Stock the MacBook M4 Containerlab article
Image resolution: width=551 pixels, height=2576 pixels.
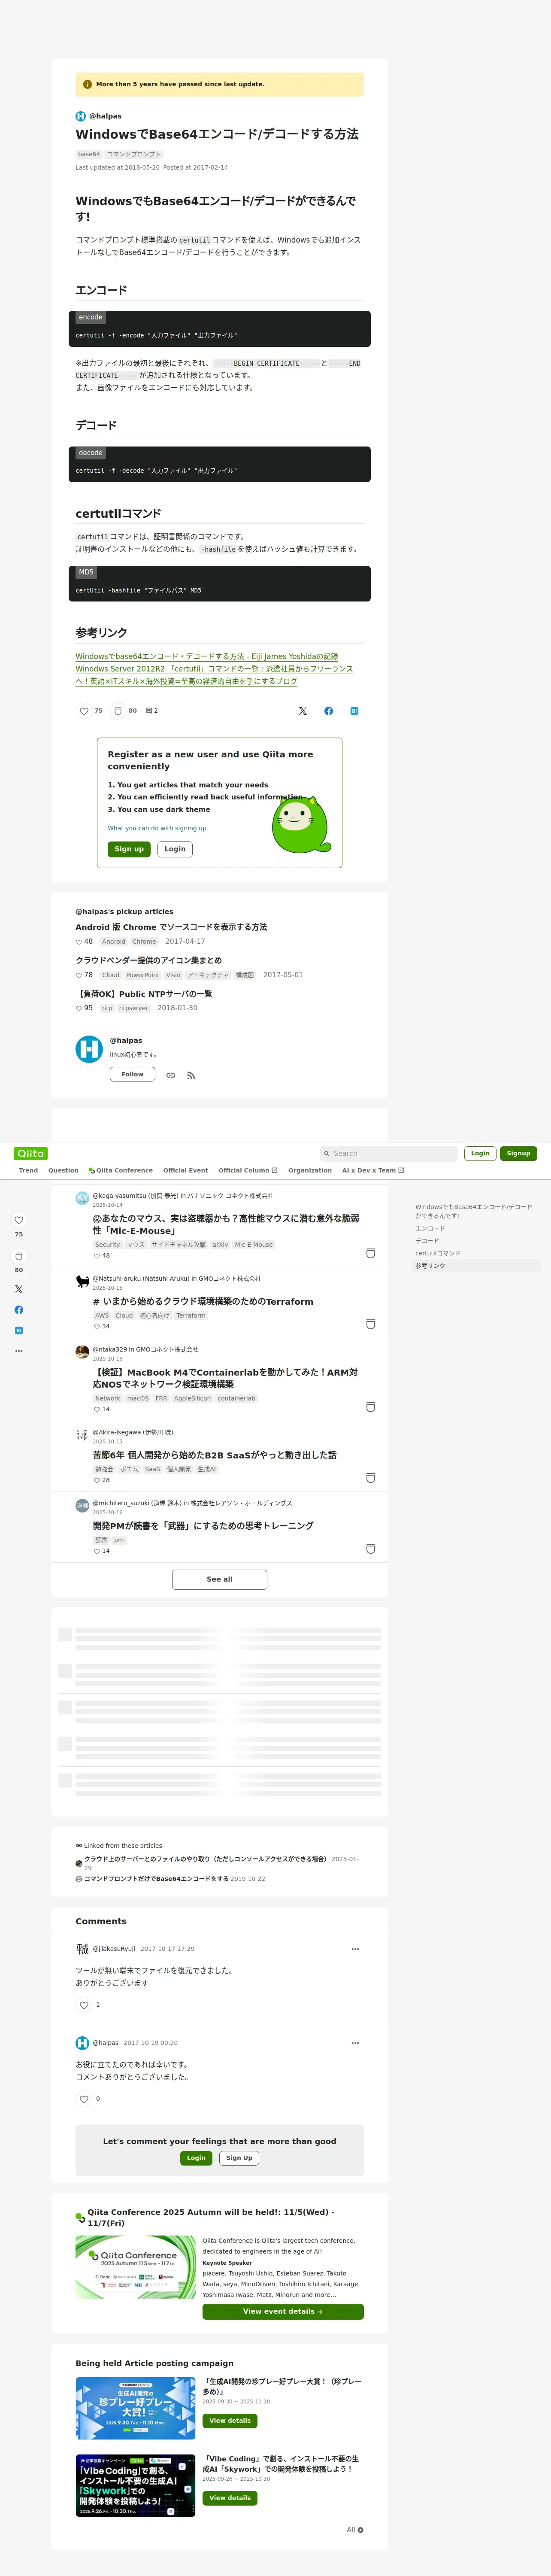point(370,1407)
